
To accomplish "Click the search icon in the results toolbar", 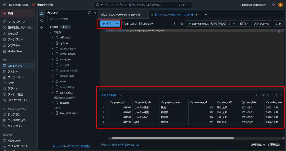I will 258,95.
